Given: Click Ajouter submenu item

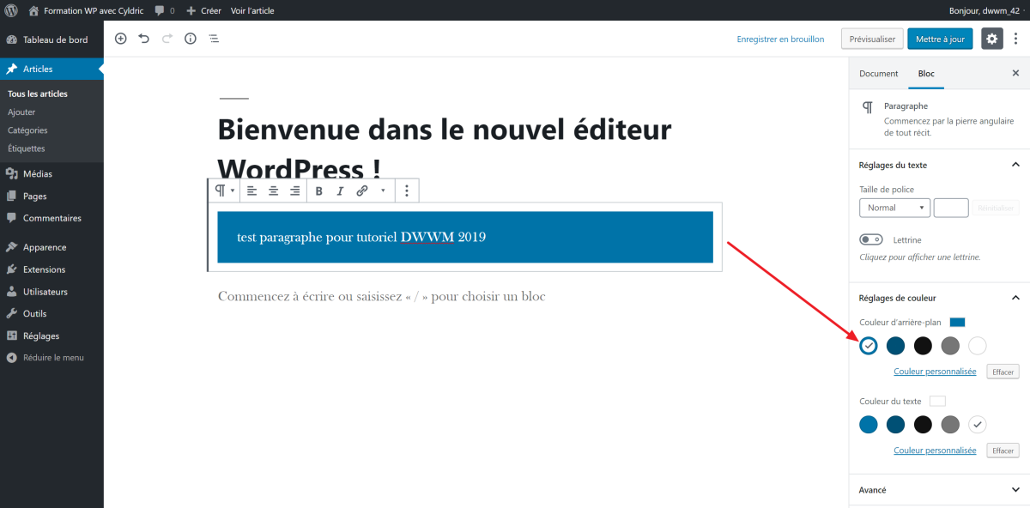Looking at the screenshot, I should click(21, 112).
